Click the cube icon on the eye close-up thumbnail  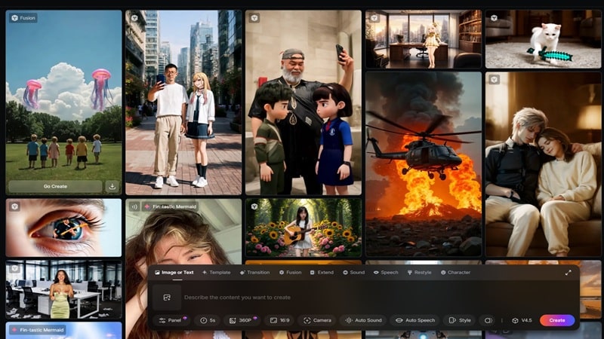click(x=14, y=206)
